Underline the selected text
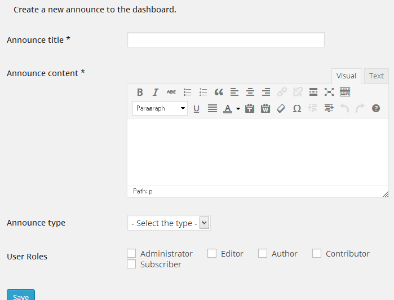Screen dimensions: 394x300 click(x=197, y=109)
